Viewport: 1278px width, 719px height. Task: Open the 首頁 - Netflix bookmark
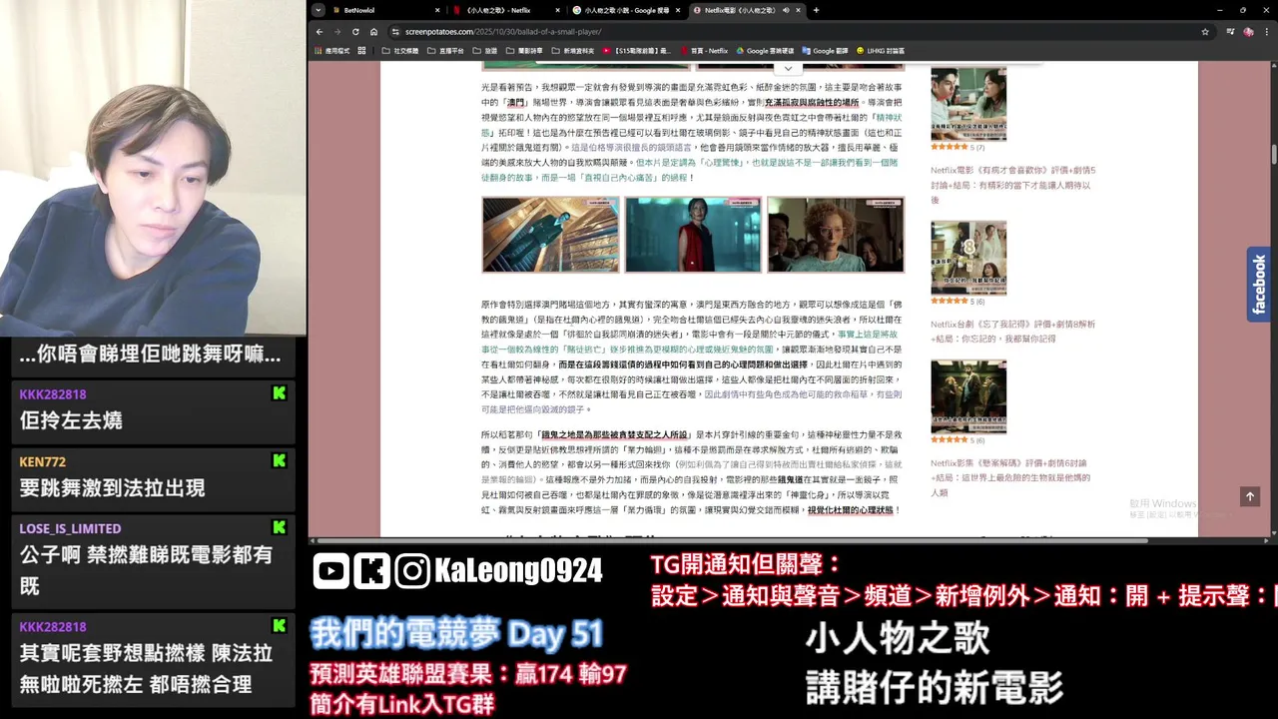pyautogui.click(x=704, y=50)
